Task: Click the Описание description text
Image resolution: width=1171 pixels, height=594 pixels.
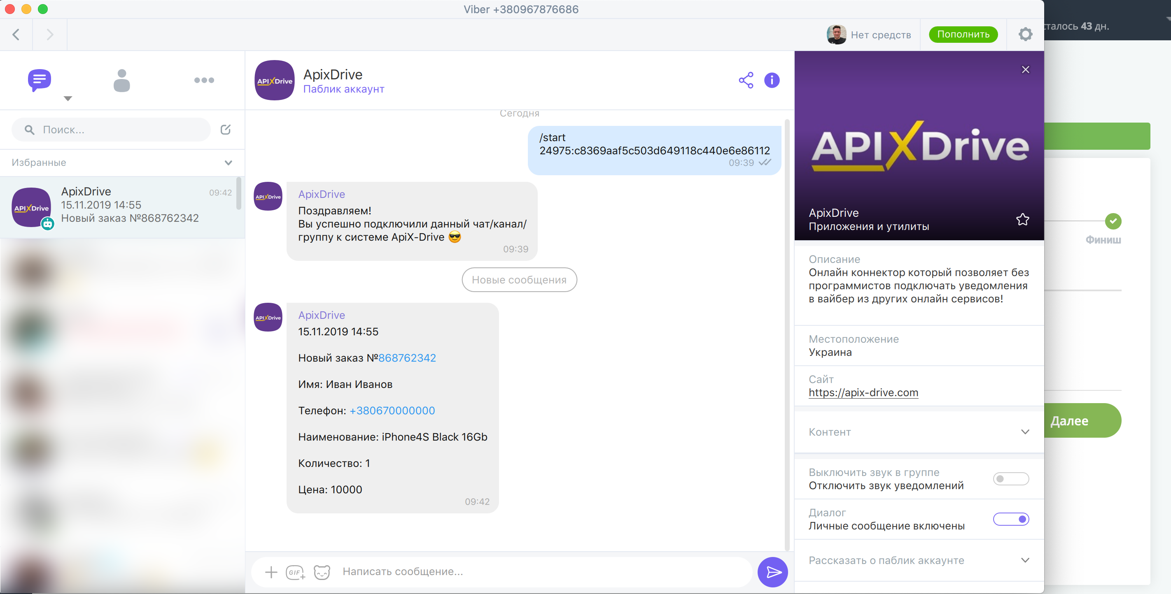Action: click(919, 285)
